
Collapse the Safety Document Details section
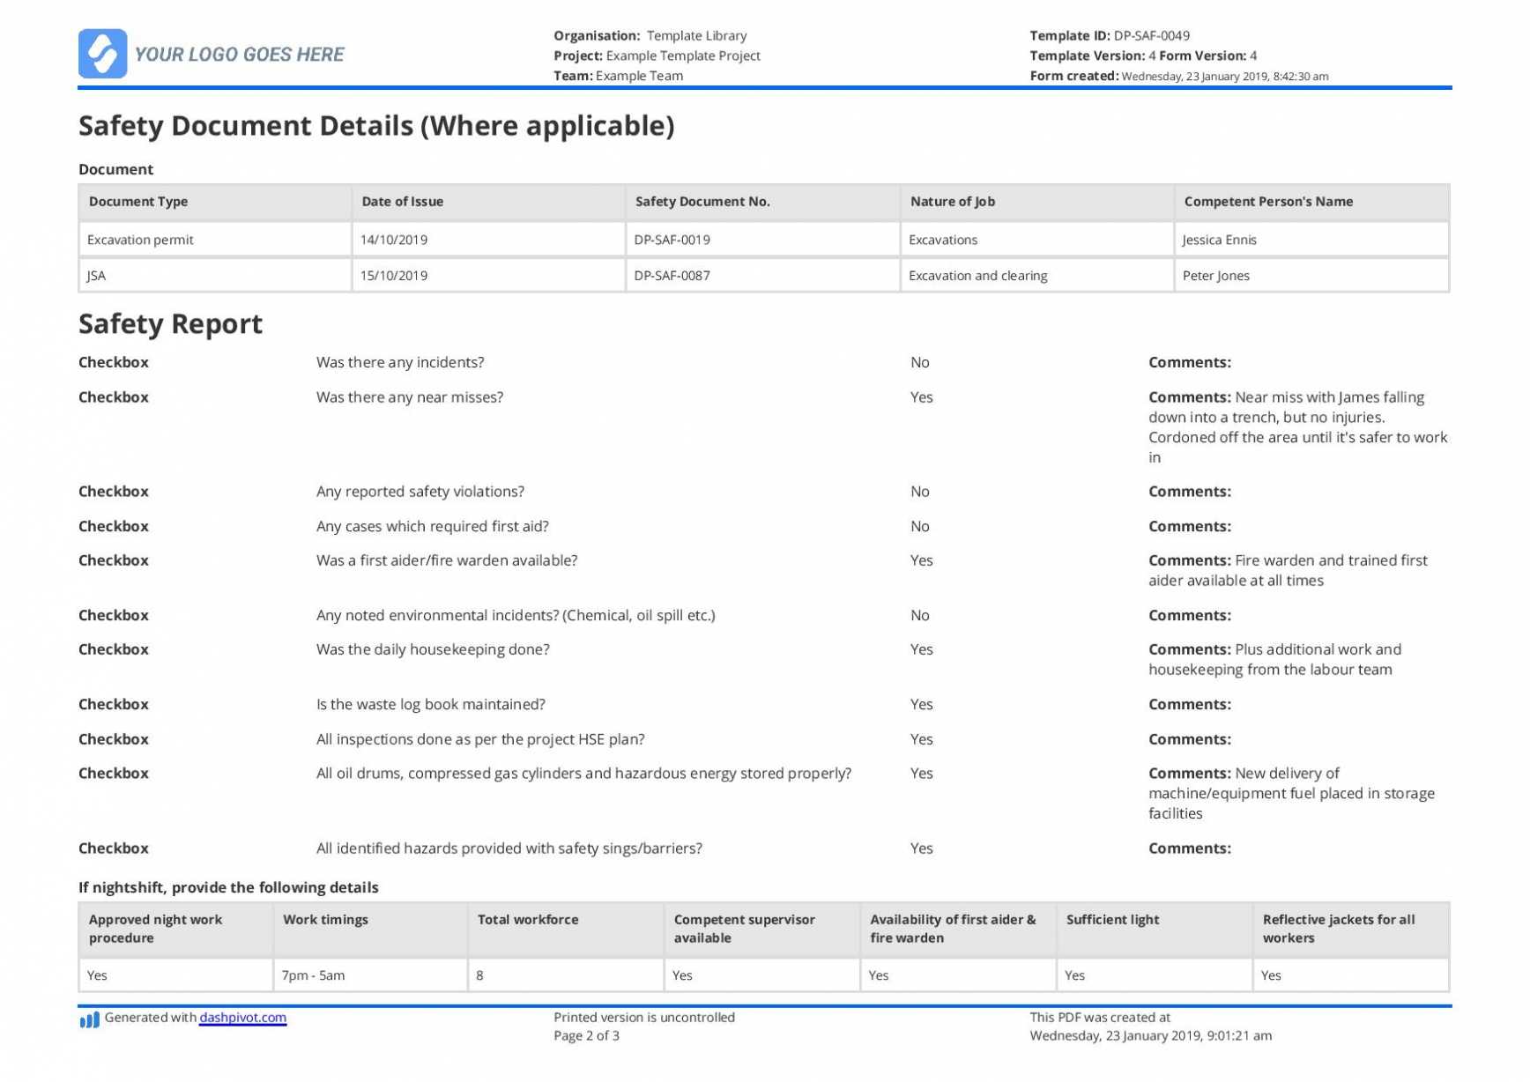[x=376, y=125]
